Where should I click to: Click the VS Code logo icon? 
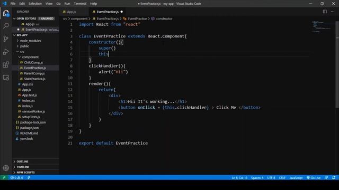(4, 4)
